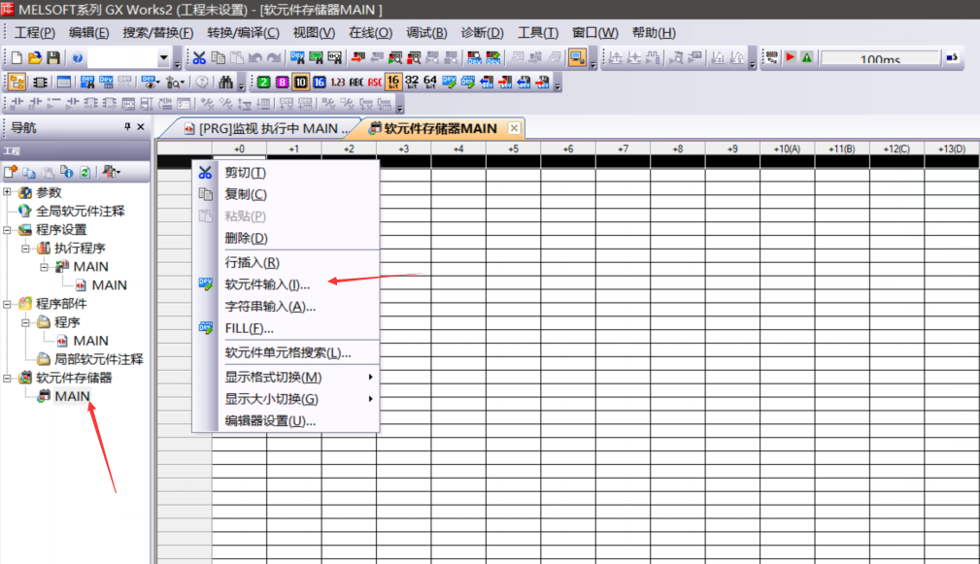980x564 pixels.
Task: Choose FILL(F)... from context menu
Action: (x=287, y=328)
